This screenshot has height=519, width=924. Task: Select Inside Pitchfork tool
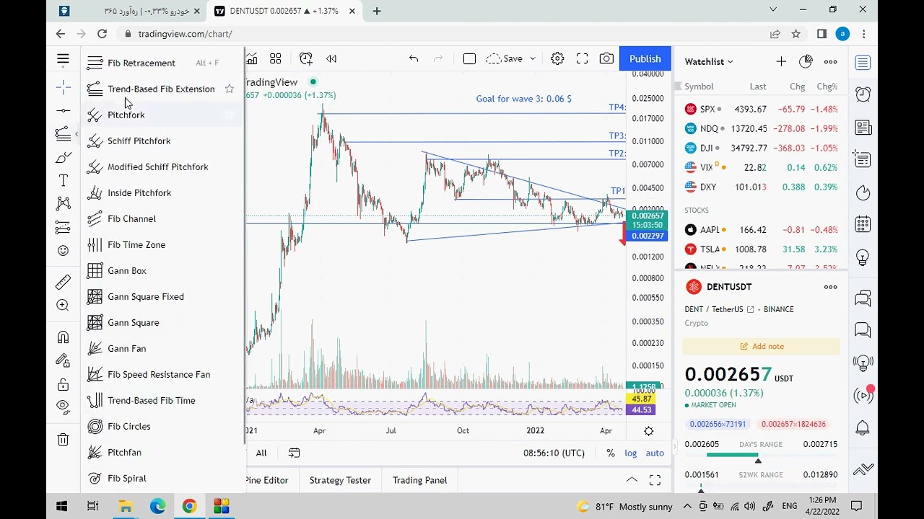point(162,192)
